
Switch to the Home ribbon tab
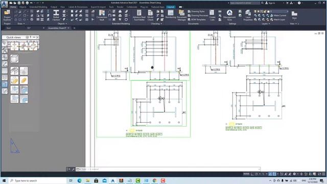[13, 7]
